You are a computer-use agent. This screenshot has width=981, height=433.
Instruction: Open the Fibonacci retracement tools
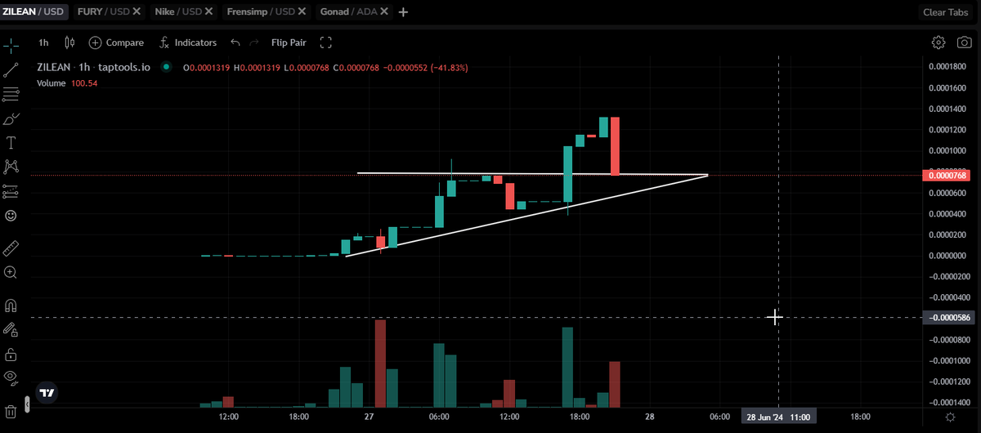[11, 95]
